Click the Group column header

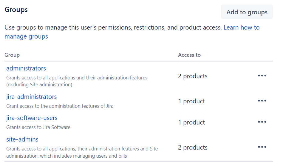(x=12, y=55)
